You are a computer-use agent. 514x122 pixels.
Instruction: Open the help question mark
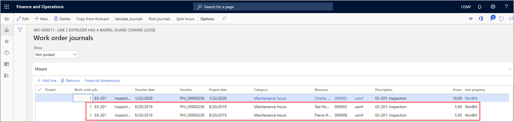506,7
